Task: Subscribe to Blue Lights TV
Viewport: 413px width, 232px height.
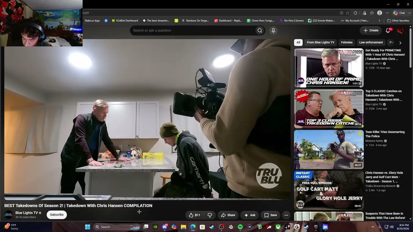Action: pyautogui.click(x=57, y=215)
